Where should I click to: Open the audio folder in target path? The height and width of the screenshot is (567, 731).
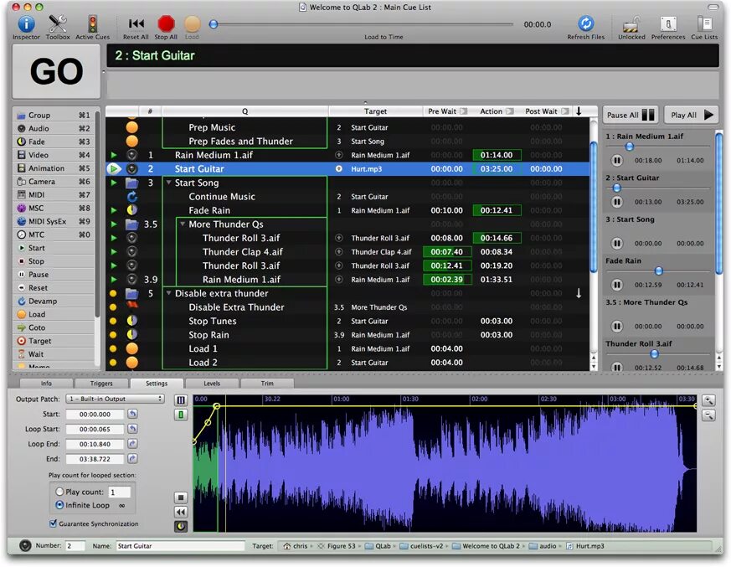[x=543, y=546]
